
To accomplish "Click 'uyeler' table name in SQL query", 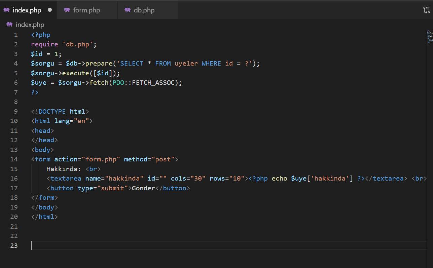I will pos(186,64).
